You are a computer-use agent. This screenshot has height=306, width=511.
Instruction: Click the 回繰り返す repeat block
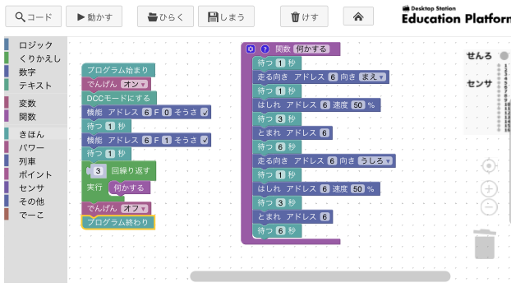click(x=131, y=170)
